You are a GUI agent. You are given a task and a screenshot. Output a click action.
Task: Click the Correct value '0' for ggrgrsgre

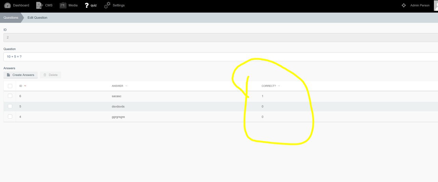[262, 117]
